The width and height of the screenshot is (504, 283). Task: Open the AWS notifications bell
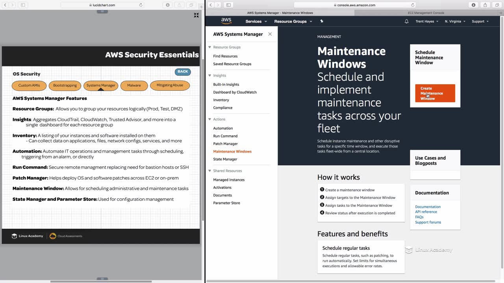(406, 21)
